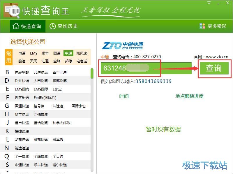Choose 国通快递 under G
The image size is (233, 174).
click(x=22, y=106)
